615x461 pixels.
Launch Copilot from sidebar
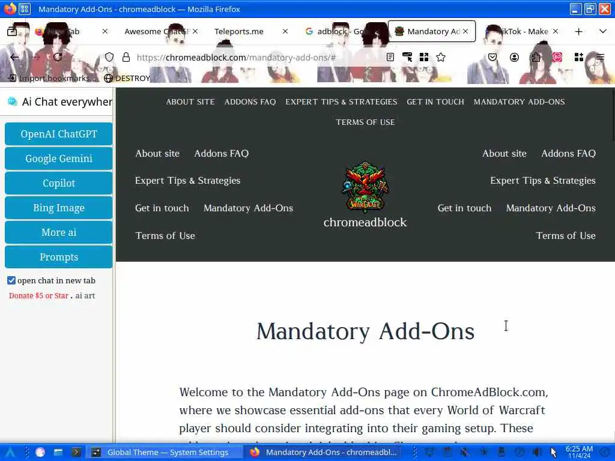click(x=59, y=183)
